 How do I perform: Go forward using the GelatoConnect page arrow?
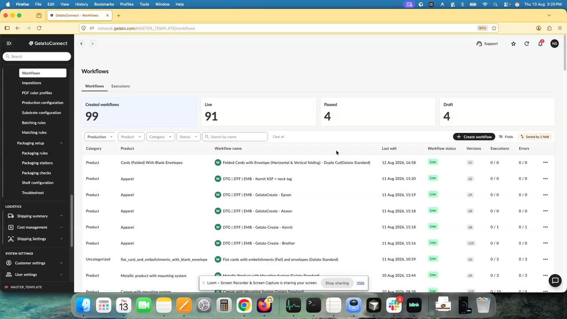[x=92, y=43]
